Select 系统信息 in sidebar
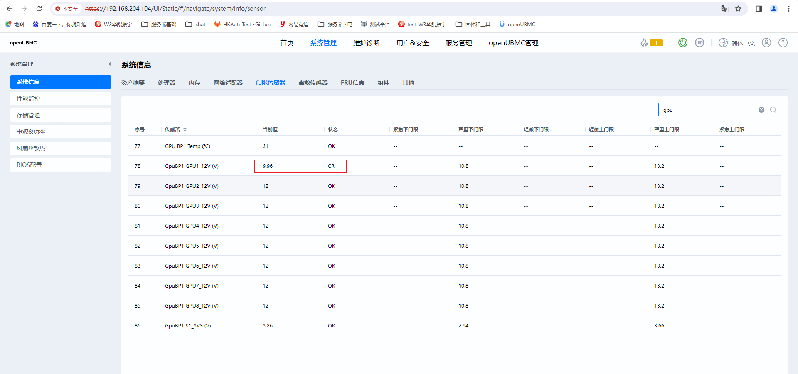The width and height of the screenshot is (798, 374). (61, 82)
